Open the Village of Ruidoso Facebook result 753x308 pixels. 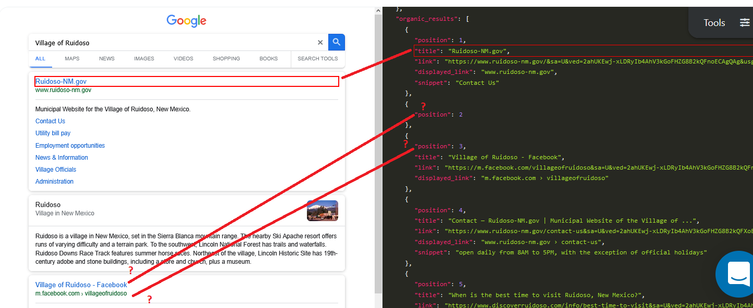[81, 285]
